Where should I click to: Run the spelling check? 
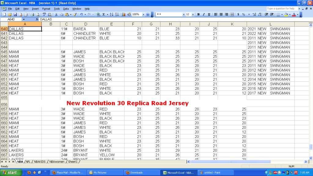tap(44, 14)
